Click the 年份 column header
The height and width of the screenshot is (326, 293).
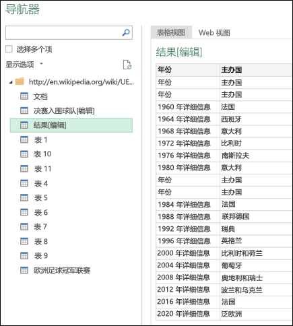188,70
